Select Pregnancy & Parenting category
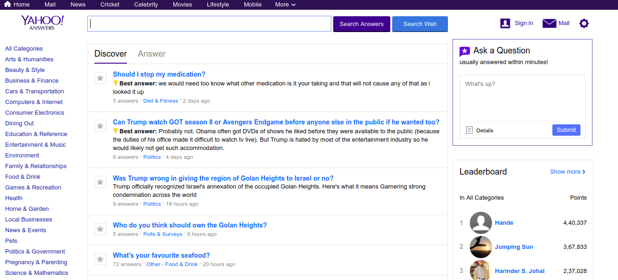This screenshot has width=618, height=280. 36,262
